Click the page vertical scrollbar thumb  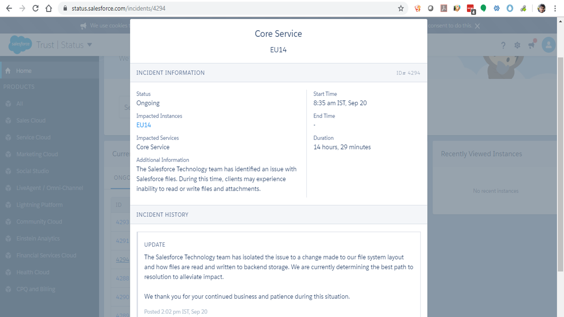[560, 163]
